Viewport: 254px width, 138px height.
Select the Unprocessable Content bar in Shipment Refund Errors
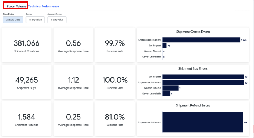pyautogui.click(x=202, y=122)
